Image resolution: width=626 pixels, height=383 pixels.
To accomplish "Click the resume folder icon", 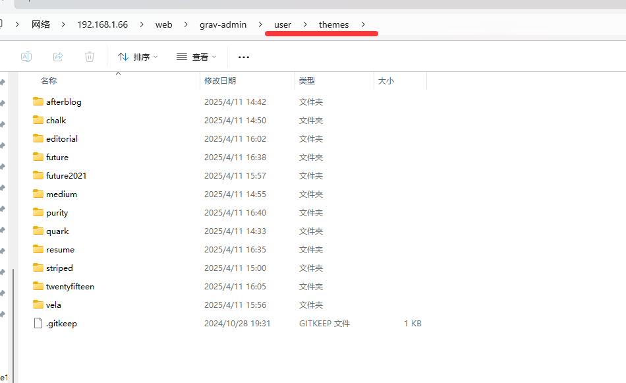I will point(38,249).
